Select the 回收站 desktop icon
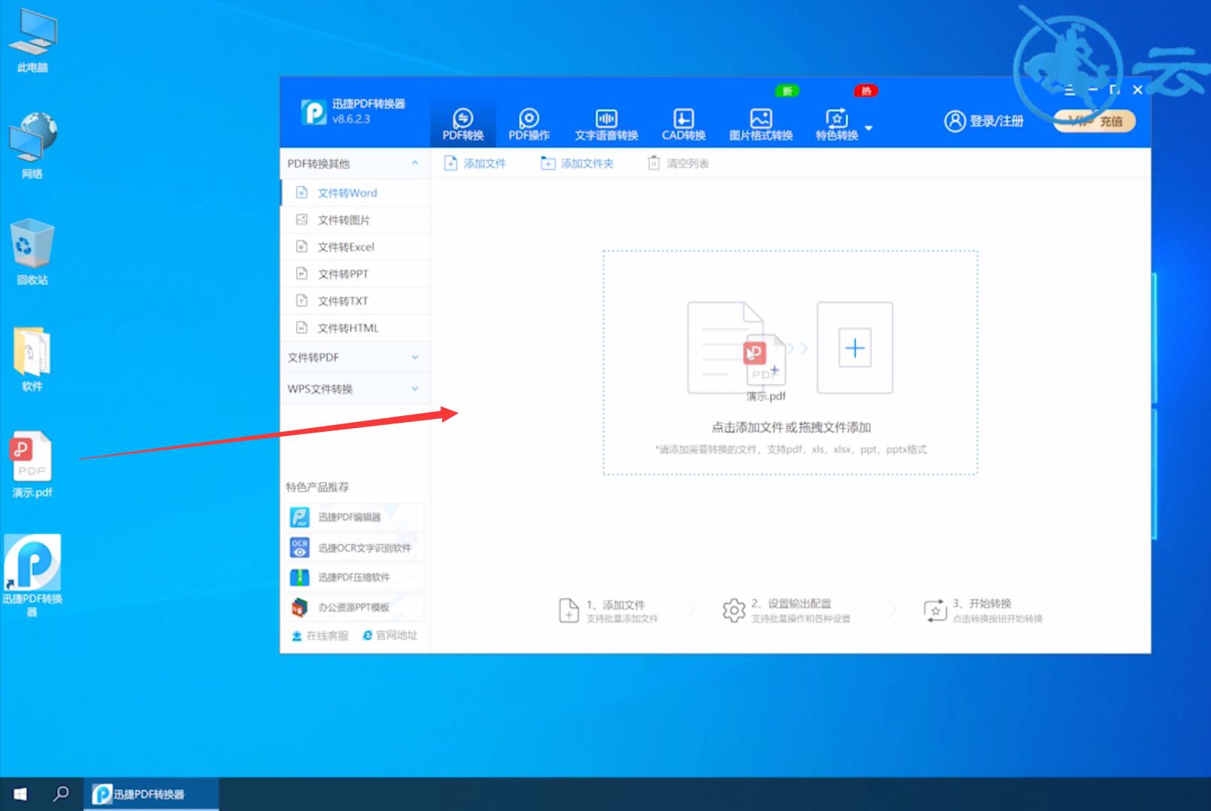Screen dimensions: 1211x811 coord(32,252)
